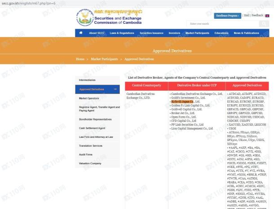Click GoldFx Investment Co., Ltd. entry
Viewport: 274px width, 209px height.
click(188, 98)
